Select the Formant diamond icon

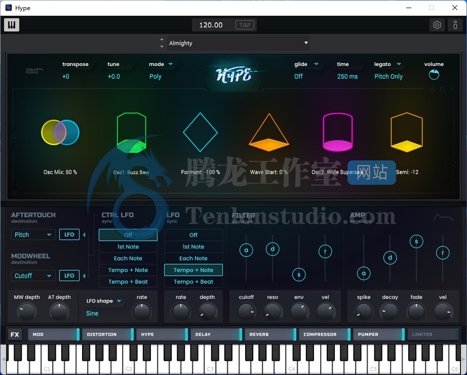(200, 132)
